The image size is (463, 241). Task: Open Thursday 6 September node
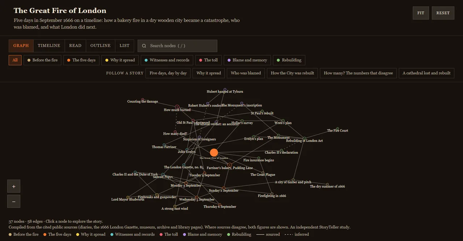220,205
